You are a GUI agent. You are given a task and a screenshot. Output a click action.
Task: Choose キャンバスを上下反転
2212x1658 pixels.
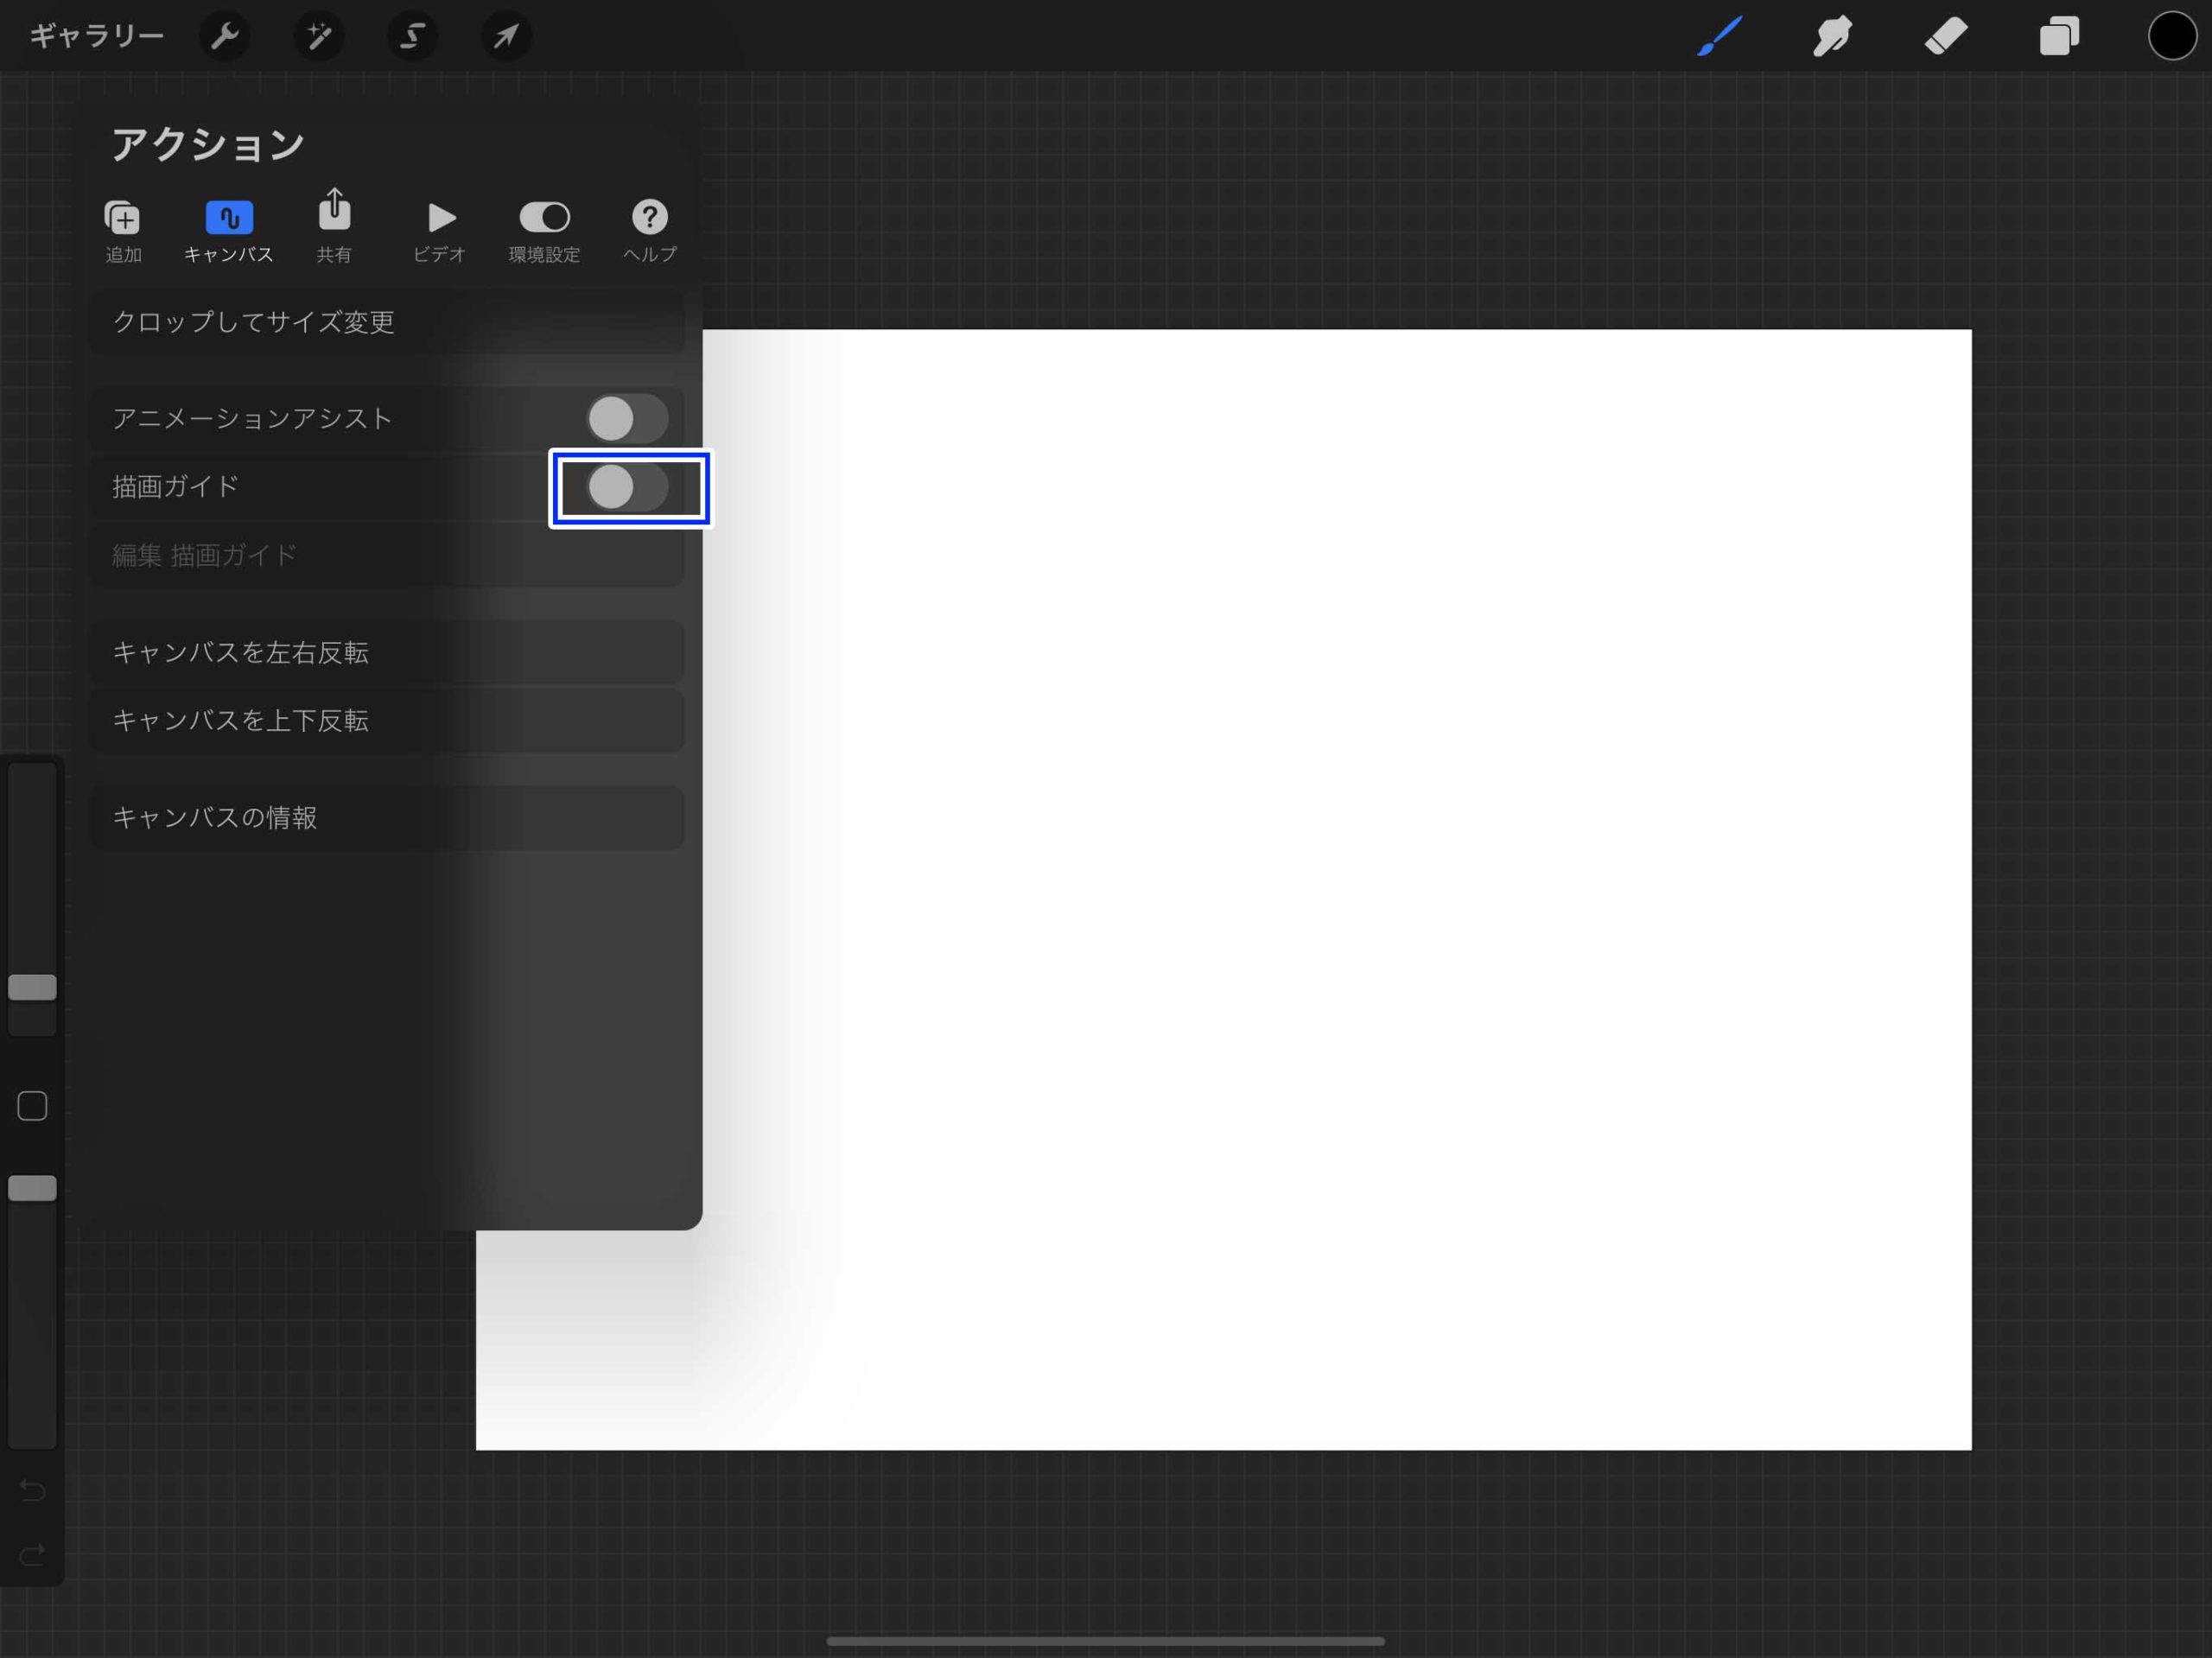388,720
